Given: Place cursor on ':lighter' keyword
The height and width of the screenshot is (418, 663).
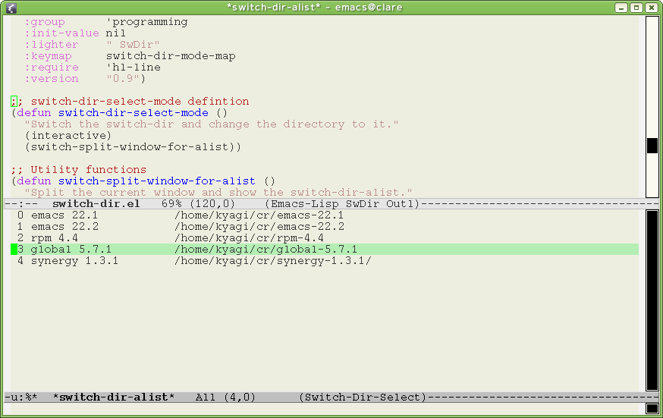Looking at the screenshot, I should click(x=51, y=45).
